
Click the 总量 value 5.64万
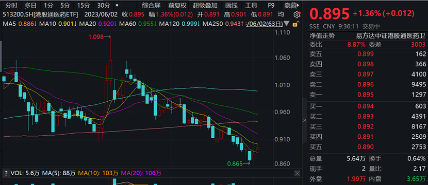click(x=356, y=159)
